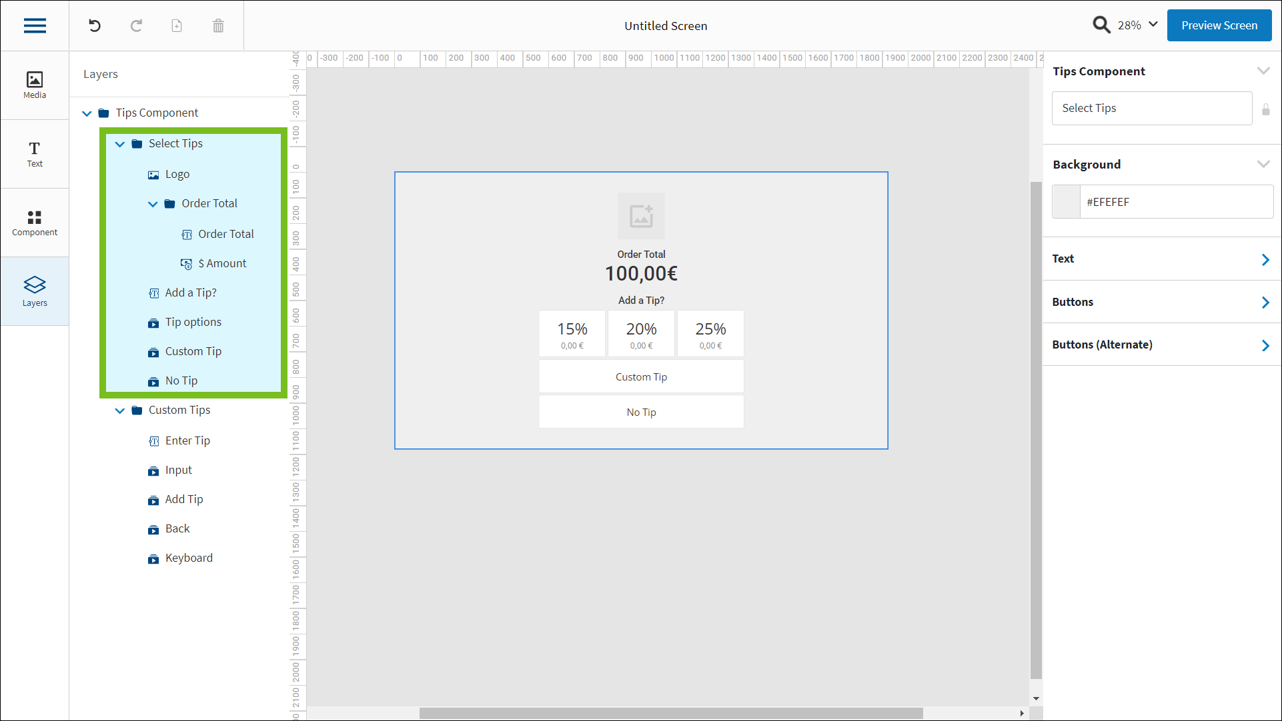Click the Select Tips name field
The width and height of the screenshot is (1282, 721).
pyautogui.click(x=1151, y=109)
